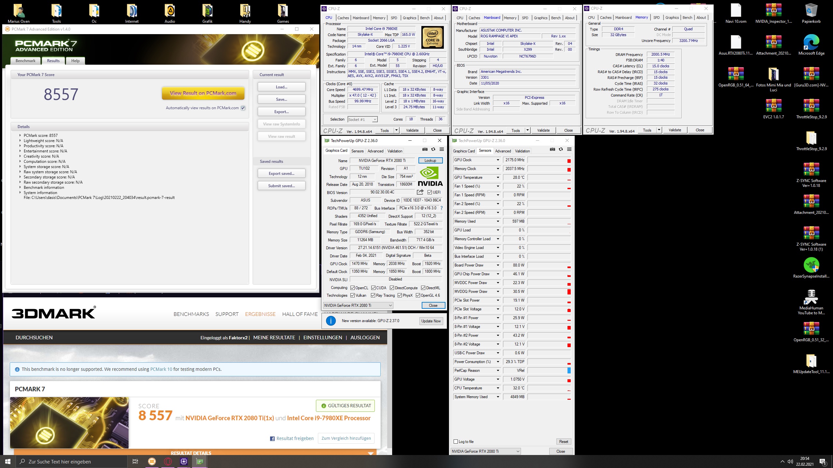Open the notification center icon in the taskbar

(823, 461)
